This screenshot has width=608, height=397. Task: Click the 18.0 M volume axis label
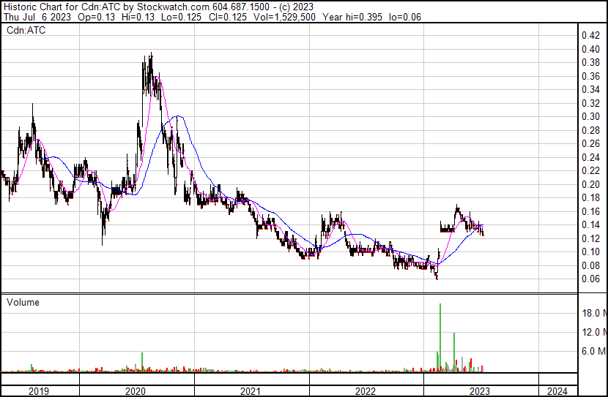click(x=593, y=313)
